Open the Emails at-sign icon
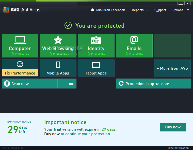 coord(134,40)
